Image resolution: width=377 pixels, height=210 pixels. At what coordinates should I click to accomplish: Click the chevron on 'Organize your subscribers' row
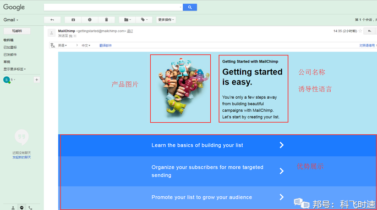pos(282,171)
